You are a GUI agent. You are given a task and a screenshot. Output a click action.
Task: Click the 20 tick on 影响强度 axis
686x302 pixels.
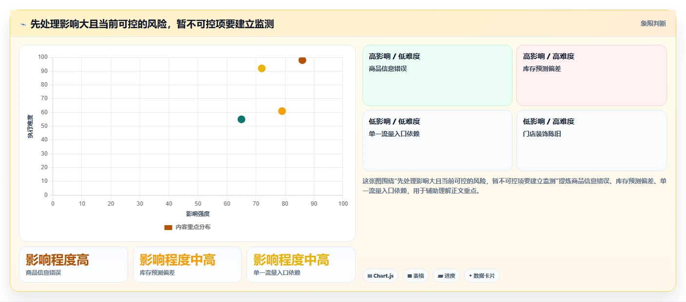pyautogui.click(x=111, y=203)
